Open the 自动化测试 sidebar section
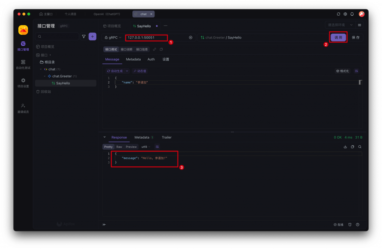Screen dimensions: 382x249 (23, 64)
